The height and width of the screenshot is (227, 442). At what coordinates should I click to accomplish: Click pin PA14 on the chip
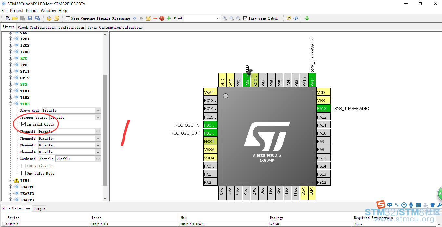click(x=312, y=80)
